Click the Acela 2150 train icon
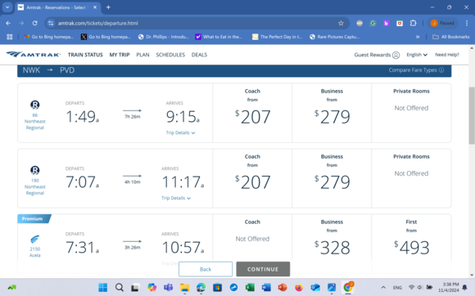The image size is (475, 296). [35, 239]
